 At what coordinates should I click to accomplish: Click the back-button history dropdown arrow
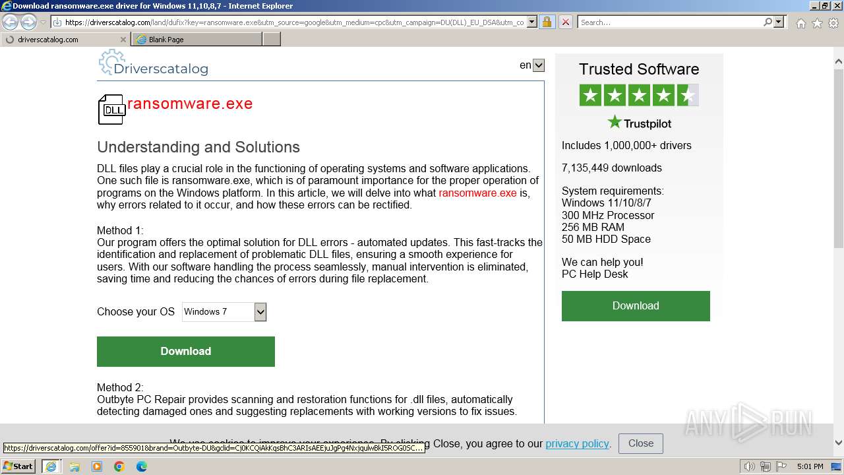43,22
